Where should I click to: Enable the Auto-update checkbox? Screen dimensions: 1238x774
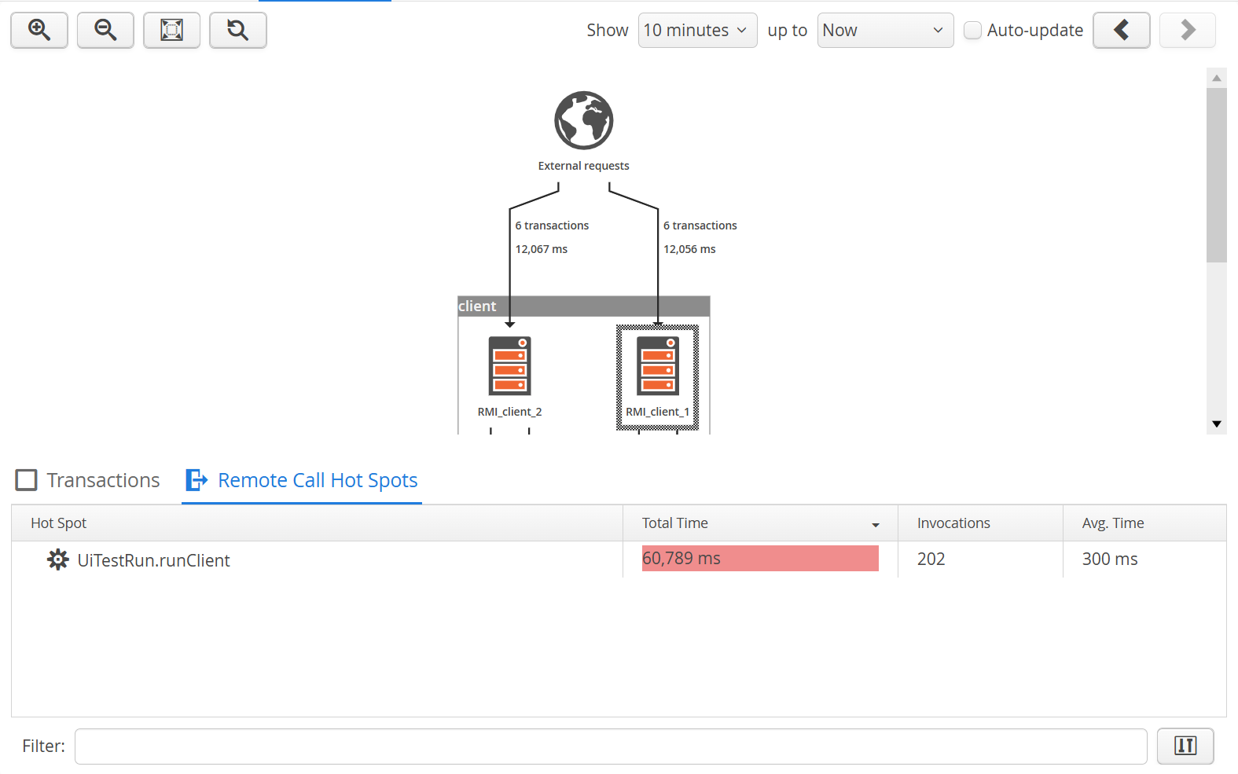[x=972, y=30]
